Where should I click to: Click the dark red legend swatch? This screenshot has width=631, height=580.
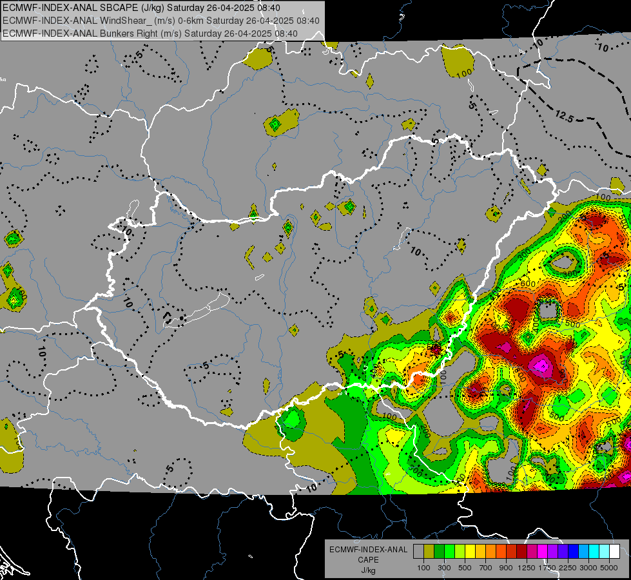click(x=521, y=552)
